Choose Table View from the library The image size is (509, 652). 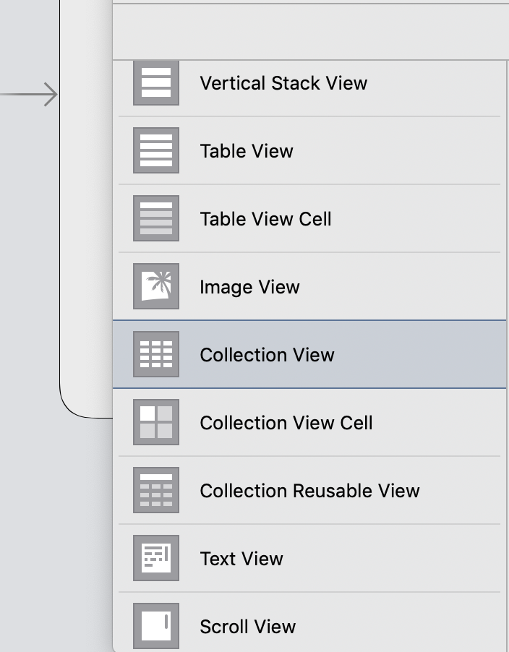247,150
